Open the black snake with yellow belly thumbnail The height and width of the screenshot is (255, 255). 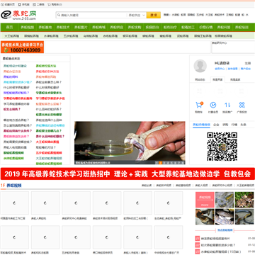pos(244,217)
